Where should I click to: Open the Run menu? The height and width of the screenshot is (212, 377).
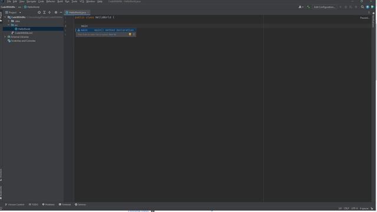(67, 1)
